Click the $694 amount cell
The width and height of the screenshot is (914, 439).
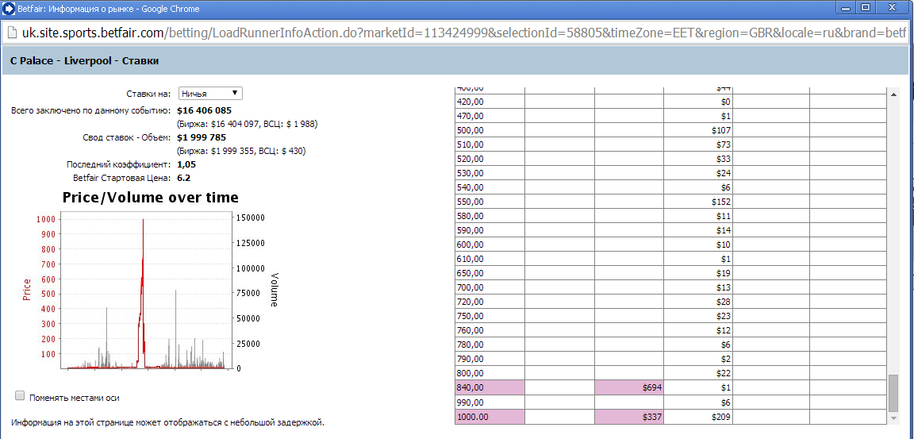(x=629, y=387)
